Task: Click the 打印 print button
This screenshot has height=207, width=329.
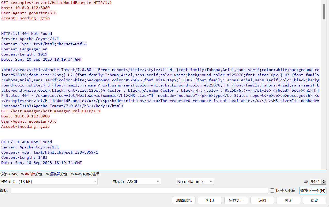Action: pos(210,200)
